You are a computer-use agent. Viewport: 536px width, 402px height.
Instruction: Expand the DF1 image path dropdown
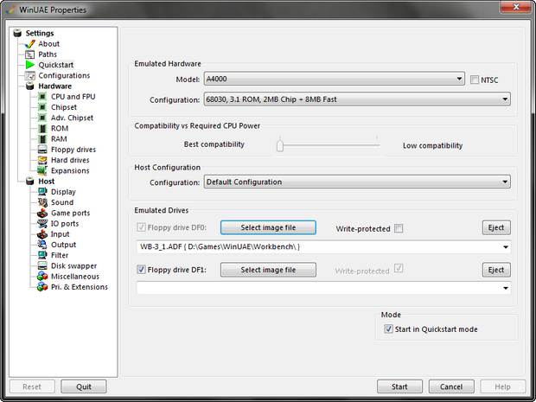[506, 288]
